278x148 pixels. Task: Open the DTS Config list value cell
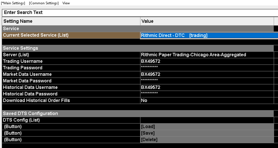pyautogui.click(x=207, y=120)
